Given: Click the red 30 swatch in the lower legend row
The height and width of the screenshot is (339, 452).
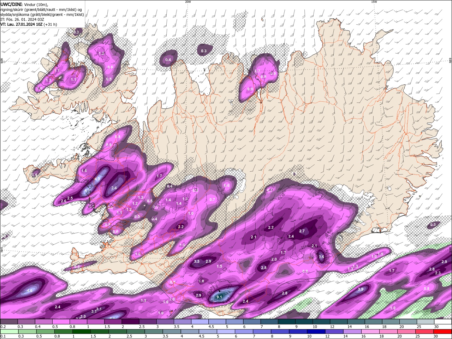Looking at the screenshot, I should (x=443, y=332).
